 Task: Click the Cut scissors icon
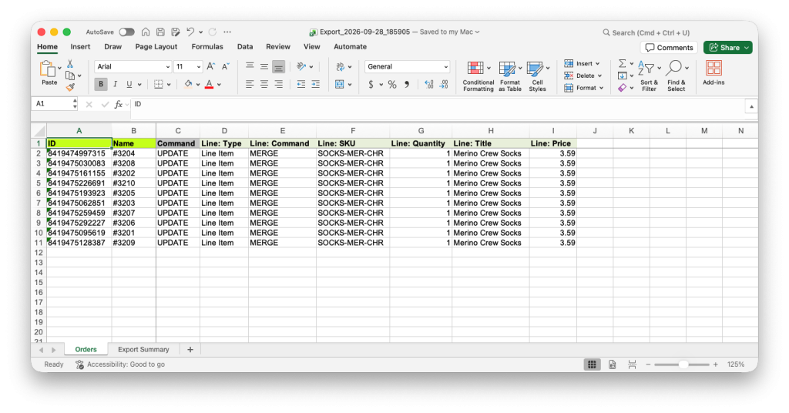pyautogui.click(x=70, y=64)
